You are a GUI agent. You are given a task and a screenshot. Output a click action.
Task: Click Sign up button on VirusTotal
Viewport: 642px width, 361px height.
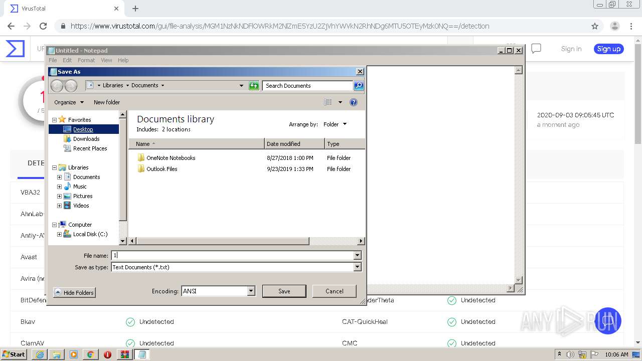click(609, 49)
